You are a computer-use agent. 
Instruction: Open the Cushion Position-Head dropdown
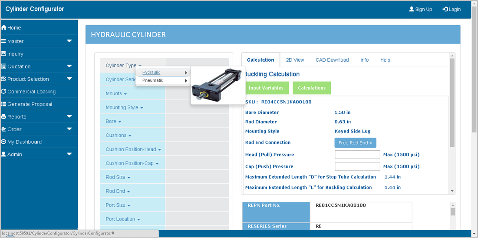pyautogui.click(x=133, y=149)
